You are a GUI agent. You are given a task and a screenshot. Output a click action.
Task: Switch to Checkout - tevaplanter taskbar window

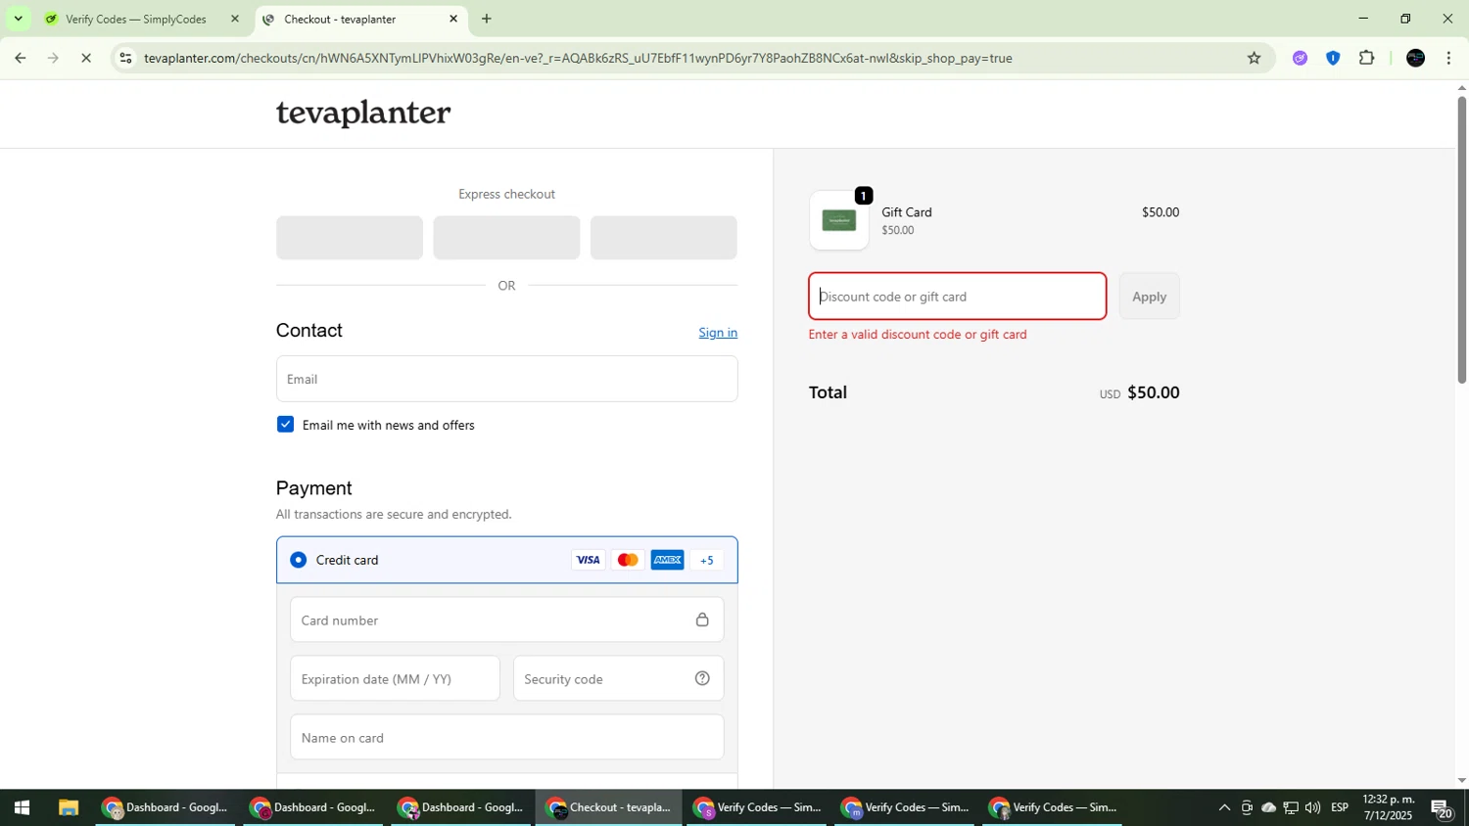pyautogui.click(x=609, y=807)
